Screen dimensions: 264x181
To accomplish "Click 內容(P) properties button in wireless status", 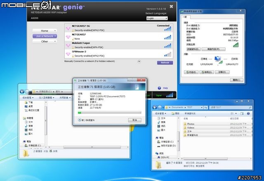I will point(191,72).
